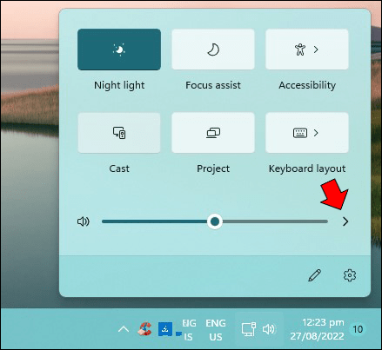Open network icon in taskbar
382x350 pixels.
[x=249, y=329]
